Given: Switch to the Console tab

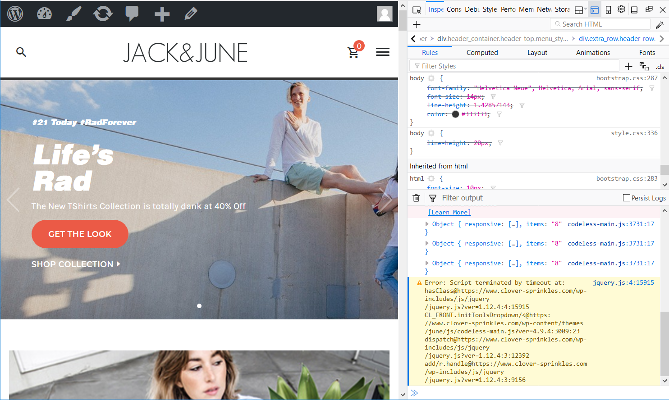Looking at the screenshot, I should (x=454, y=9).
